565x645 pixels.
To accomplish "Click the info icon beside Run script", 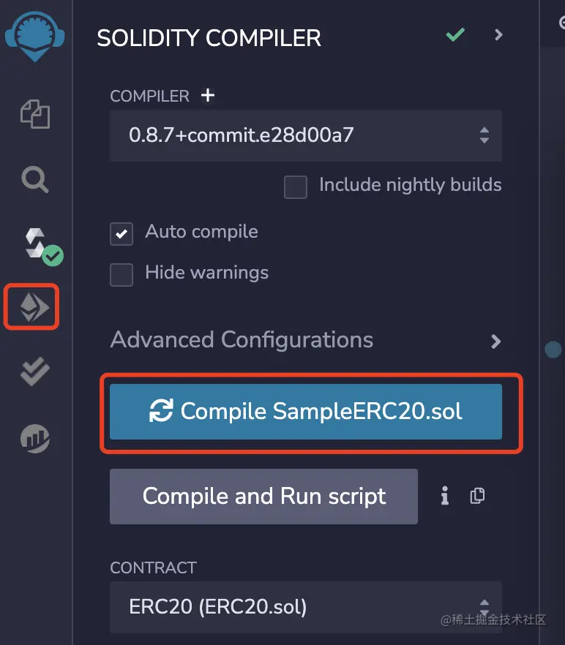I will click(444, 497).
